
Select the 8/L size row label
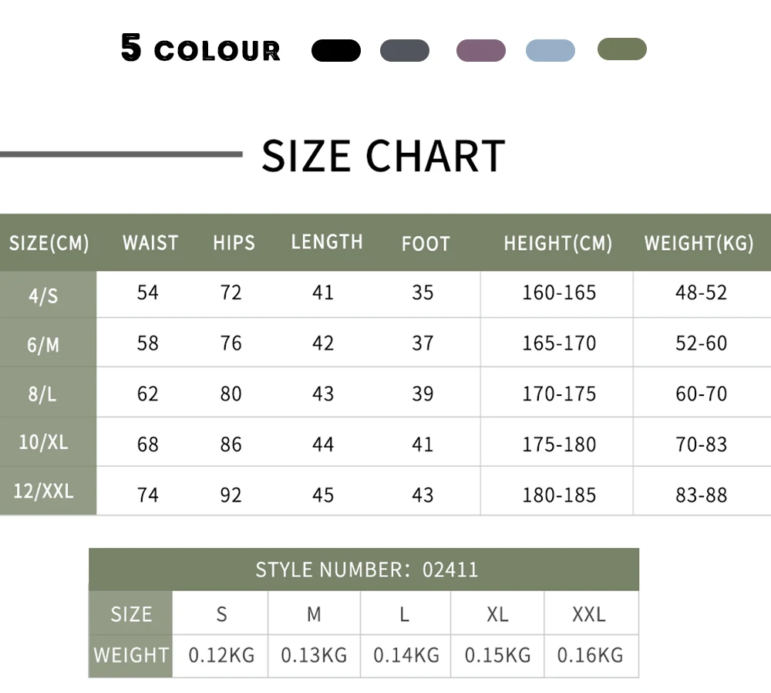[43, 394]
